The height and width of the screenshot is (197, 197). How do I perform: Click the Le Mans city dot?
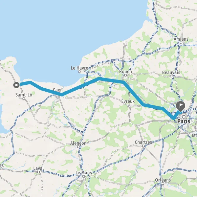point(83,176)
